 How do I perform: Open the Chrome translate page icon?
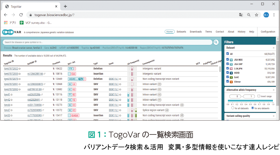(241, 15)
